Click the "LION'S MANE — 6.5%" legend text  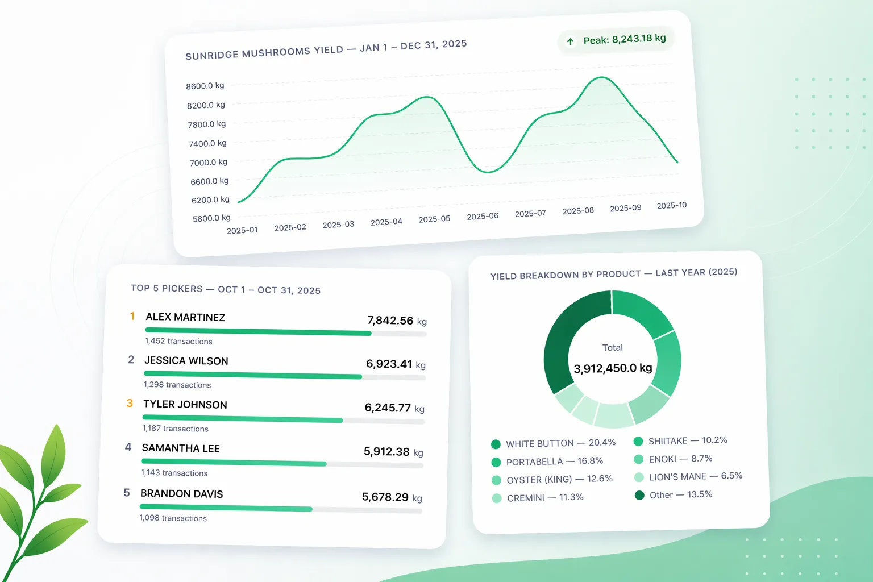(696, 476)
